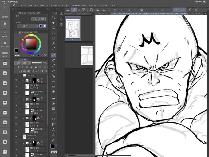Select the Auto select magic wand tool

pyautogui.click(x=53, y=43)
